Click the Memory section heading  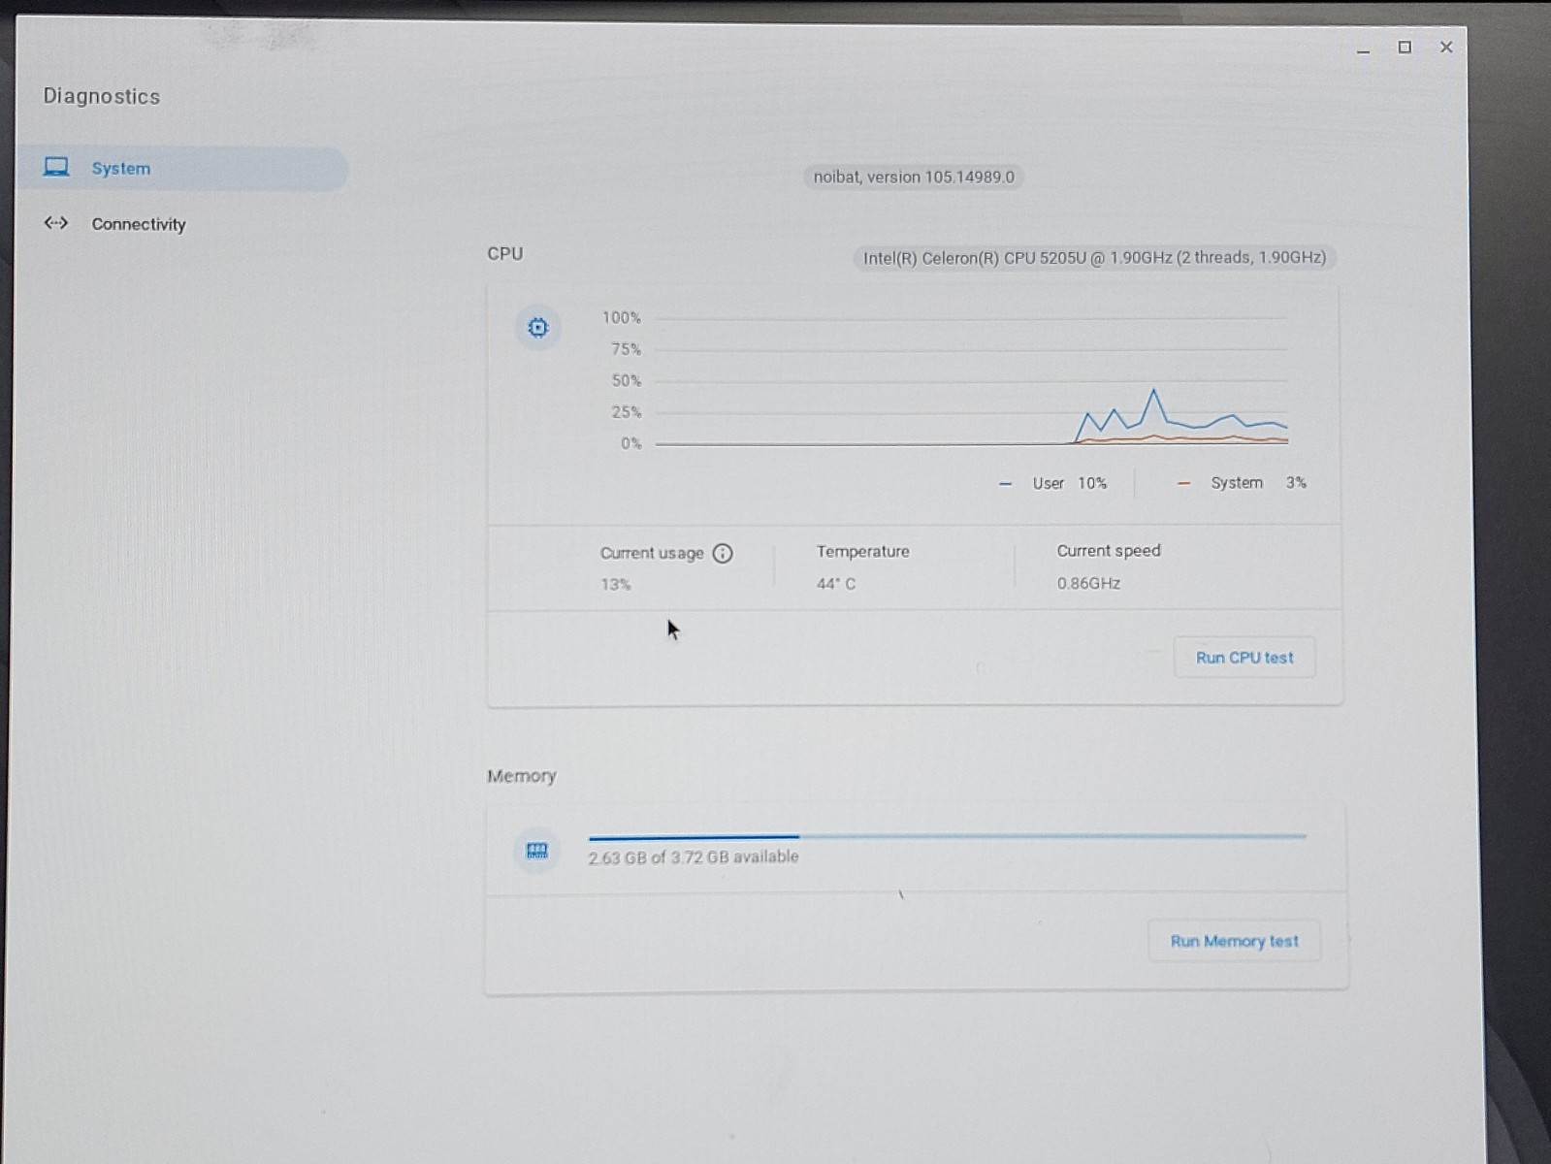tap(522, 776)
